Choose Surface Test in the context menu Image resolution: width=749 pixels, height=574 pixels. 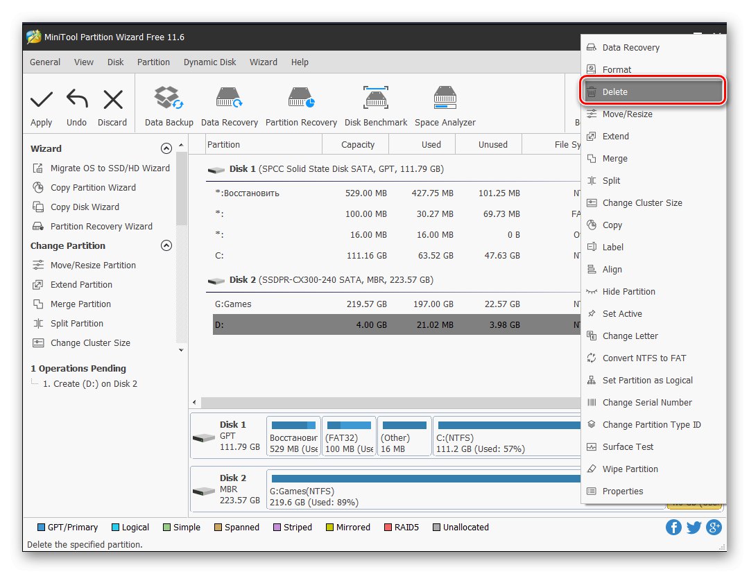(x=653, y=447)
